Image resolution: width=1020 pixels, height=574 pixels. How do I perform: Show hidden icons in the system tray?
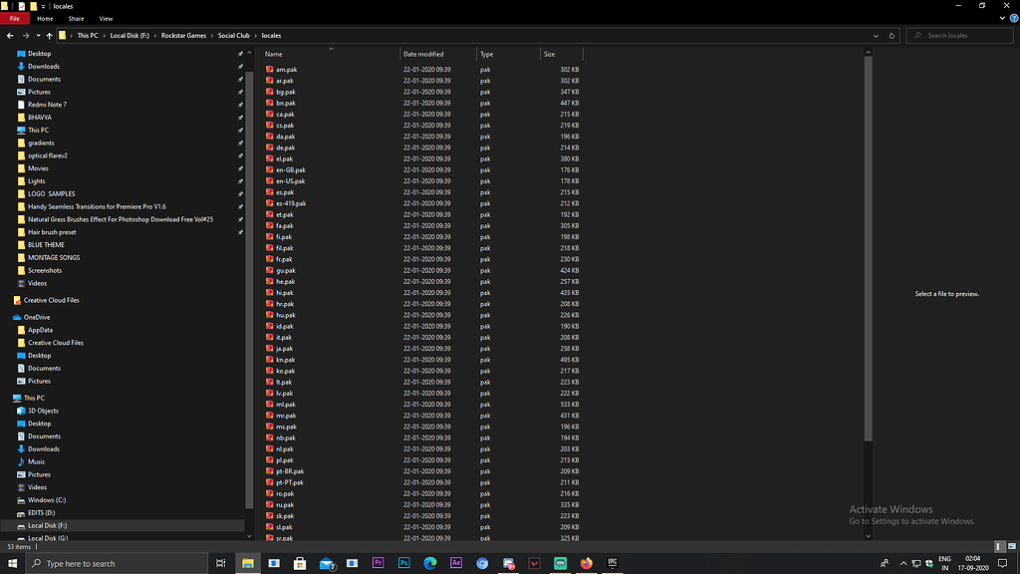[903, 562]
